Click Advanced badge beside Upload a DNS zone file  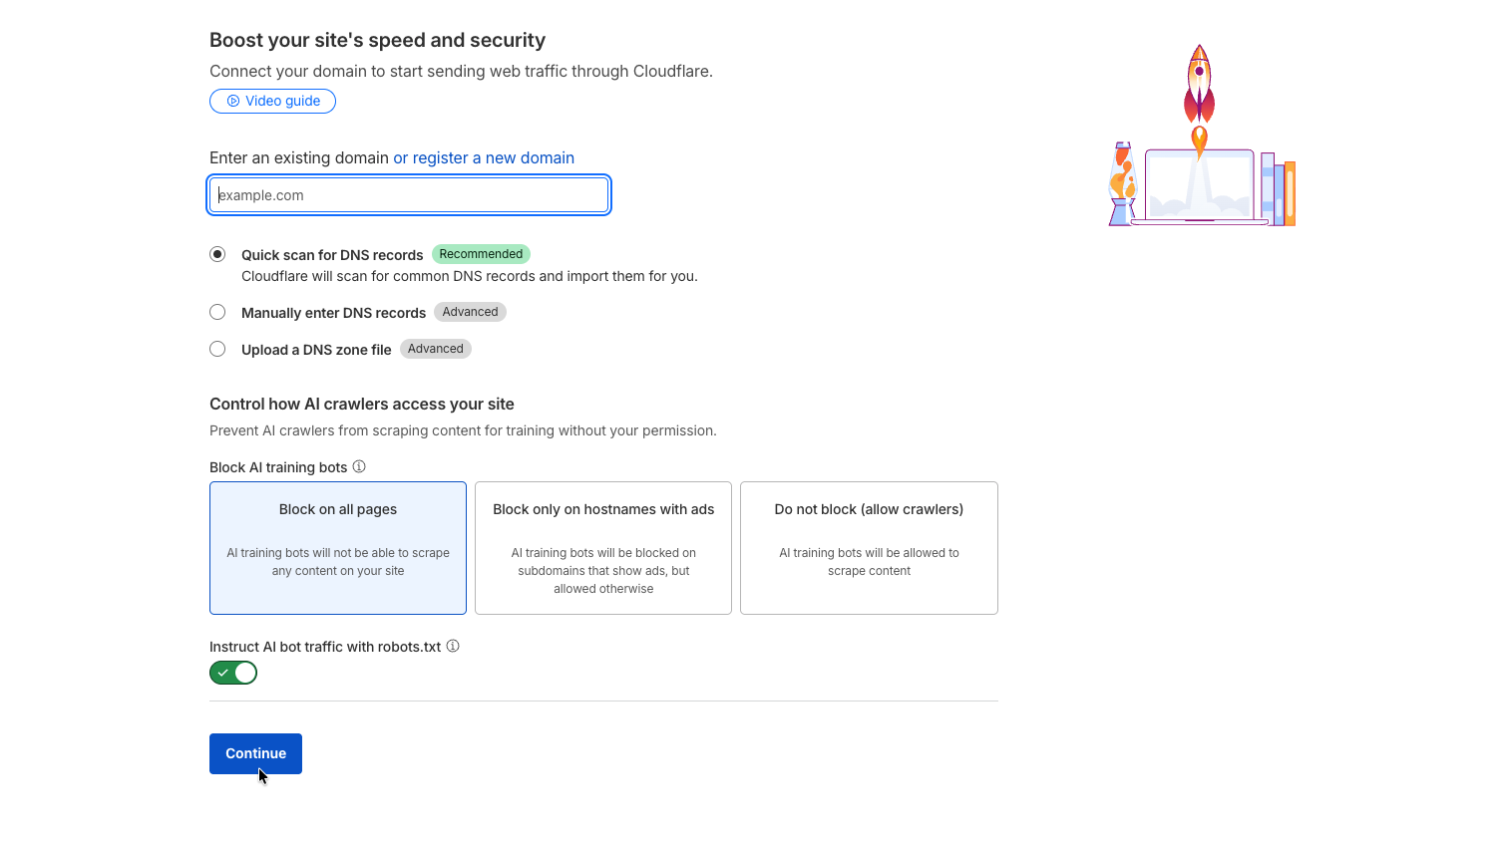[435, 348]
